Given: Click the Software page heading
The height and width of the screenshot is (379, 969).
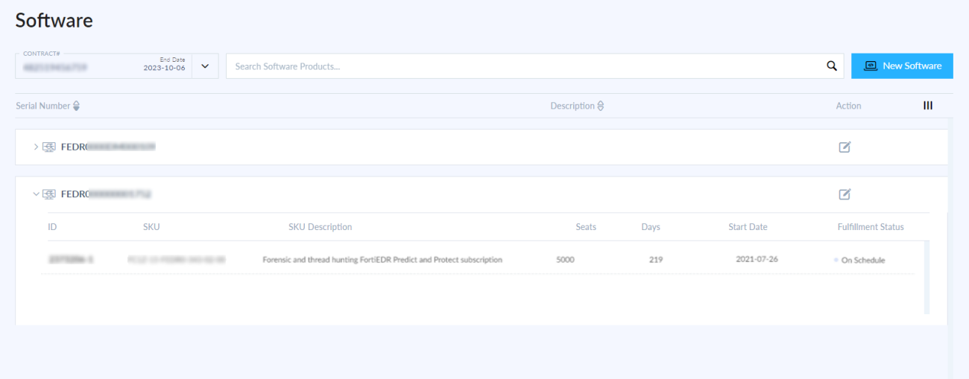Looking at the screenshot, I should click(x=54, y=20).
